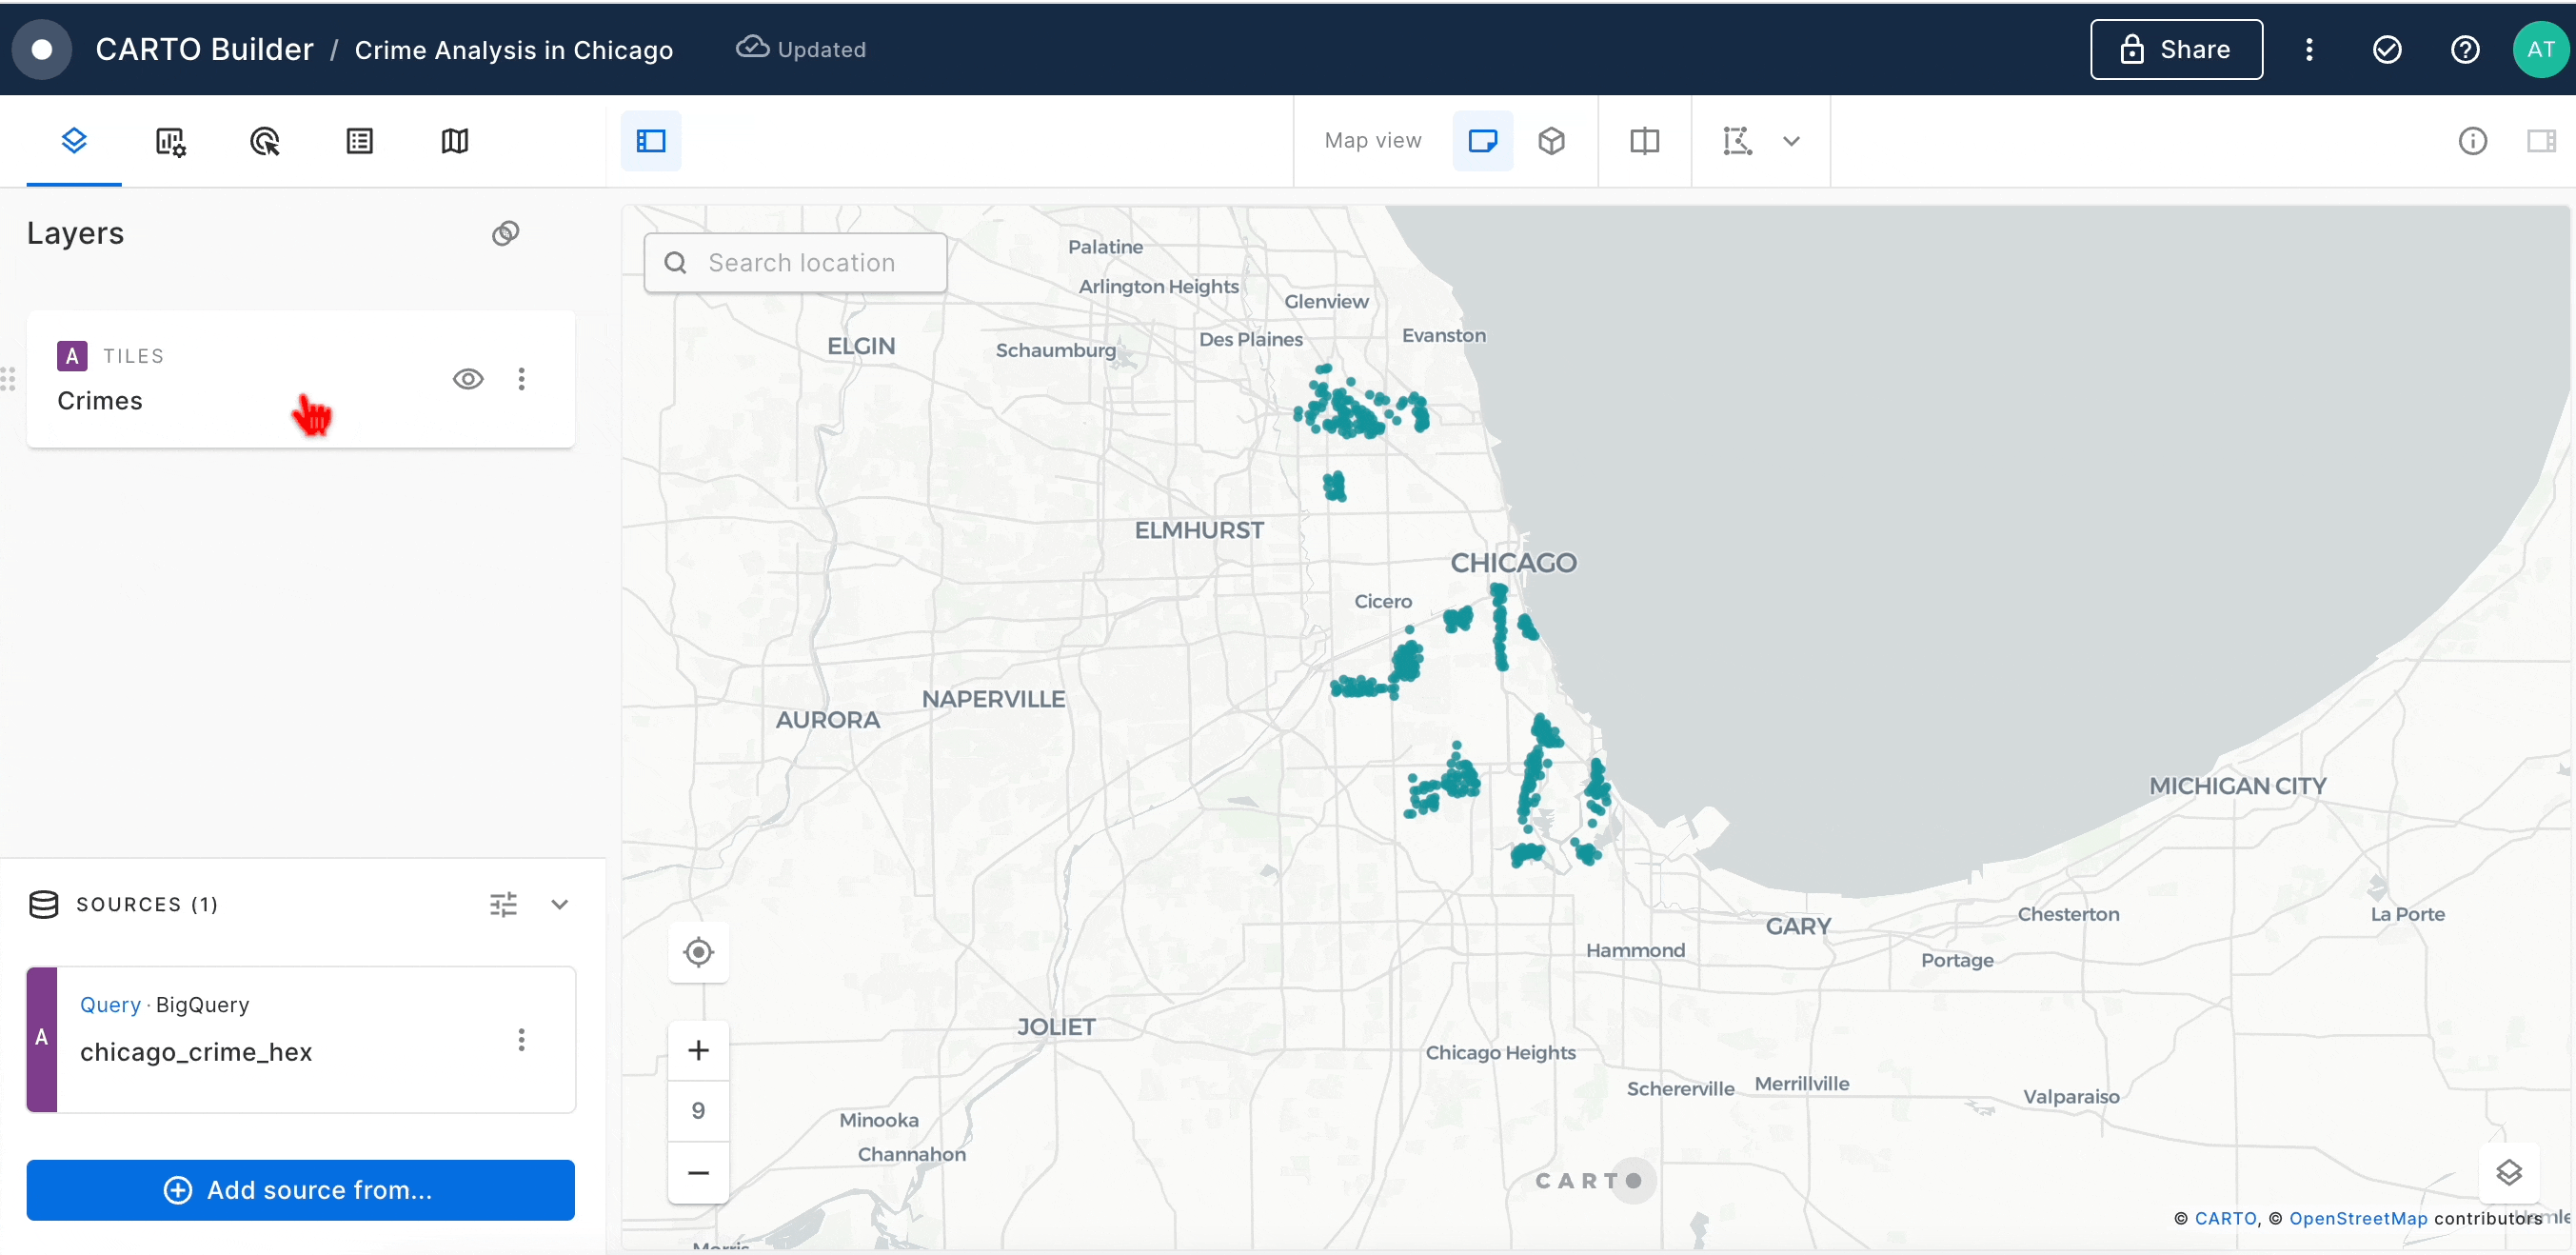This screenshot has height=1255, width=2576.
Task: Open the Interactions tab icon
Action: coord(264,141)
